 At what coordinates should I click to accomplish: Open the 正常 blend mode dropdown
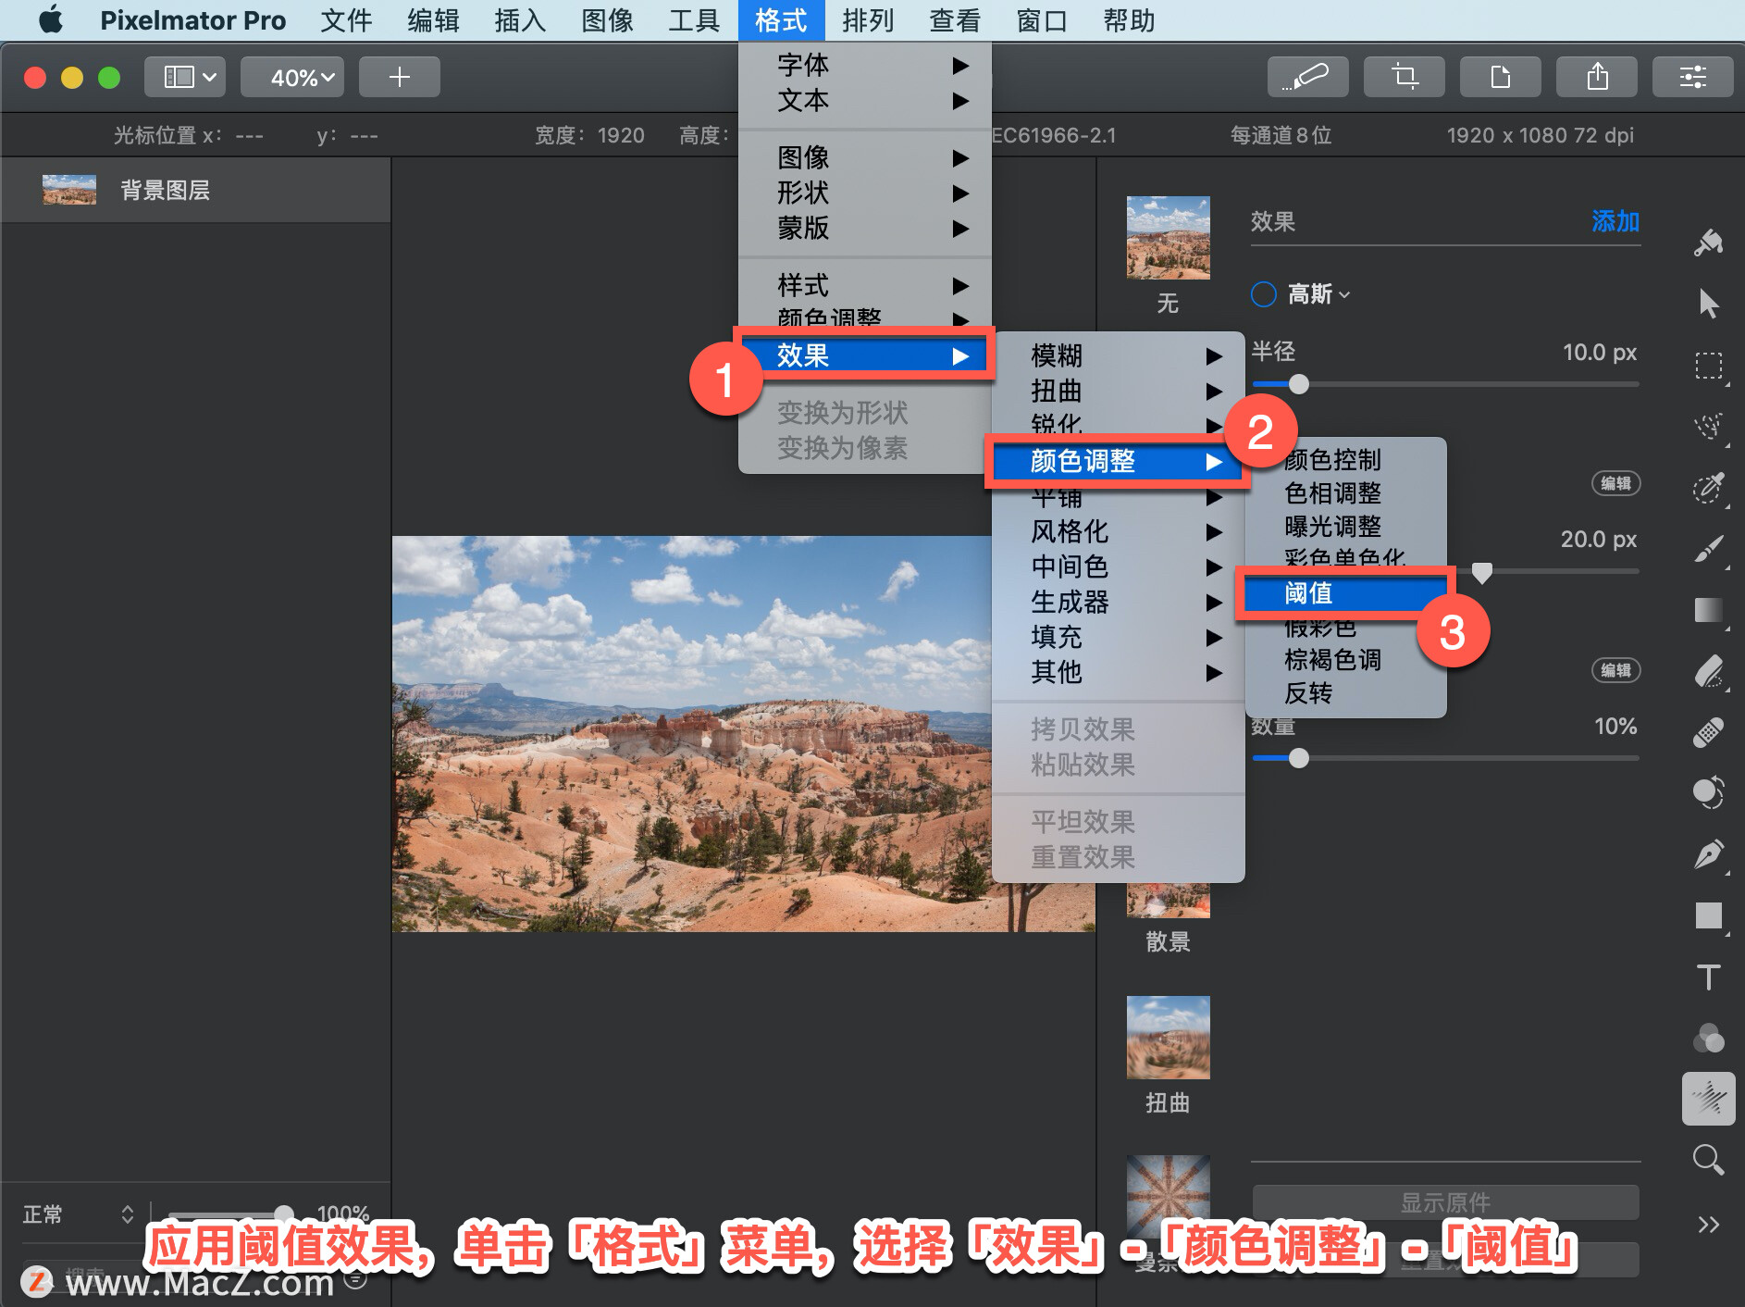coord(80,1214)
